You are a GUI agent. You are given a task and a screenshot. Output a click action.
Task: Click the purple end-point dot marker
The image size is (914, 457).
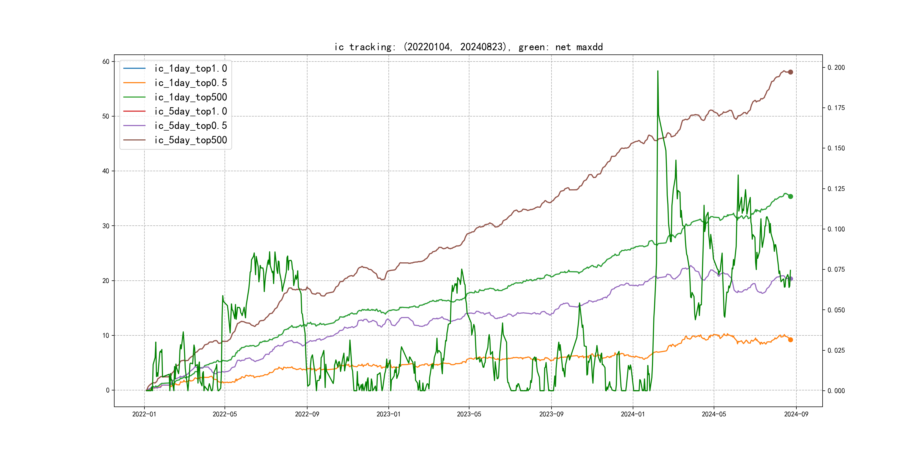pyautogui.click(x=791, y=279)
